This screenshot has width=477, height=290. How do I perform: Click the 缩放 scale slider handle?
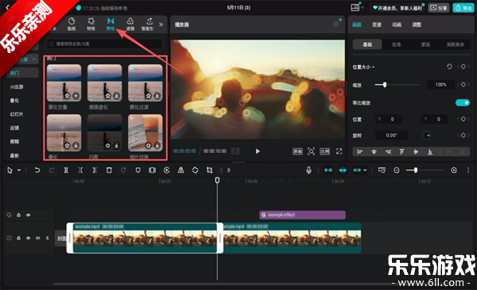(385, 85)
